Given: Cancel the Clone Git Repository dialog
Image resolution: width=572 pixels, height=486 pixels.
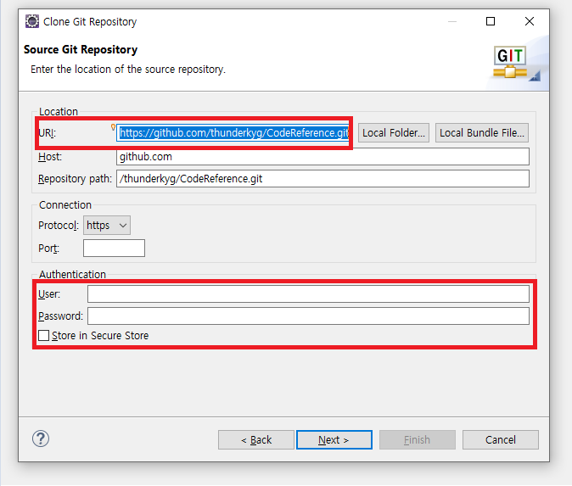Looking at the screenshot, I should (501, 439).
